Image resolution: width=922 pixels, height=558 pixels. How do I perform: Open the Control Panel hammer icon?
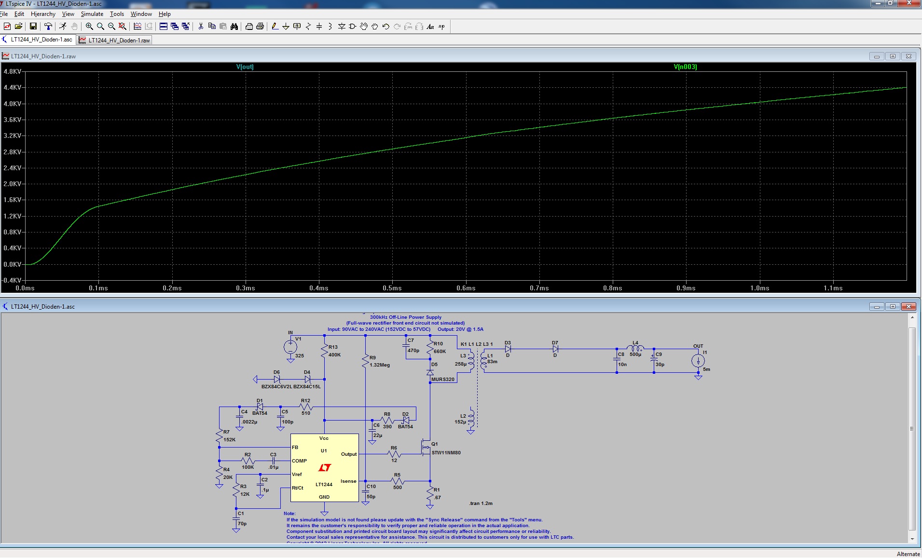pos(48,27)
